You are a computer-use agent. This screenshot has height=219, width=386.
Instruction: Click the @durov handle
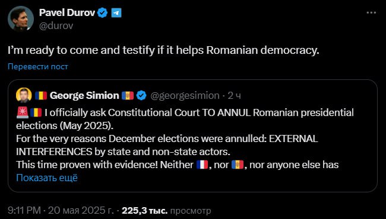click(x=56, y=25)
